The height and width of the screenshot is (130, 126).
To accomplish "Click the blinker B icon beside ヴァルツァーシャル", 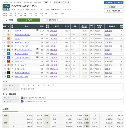I will coord(37,57).
